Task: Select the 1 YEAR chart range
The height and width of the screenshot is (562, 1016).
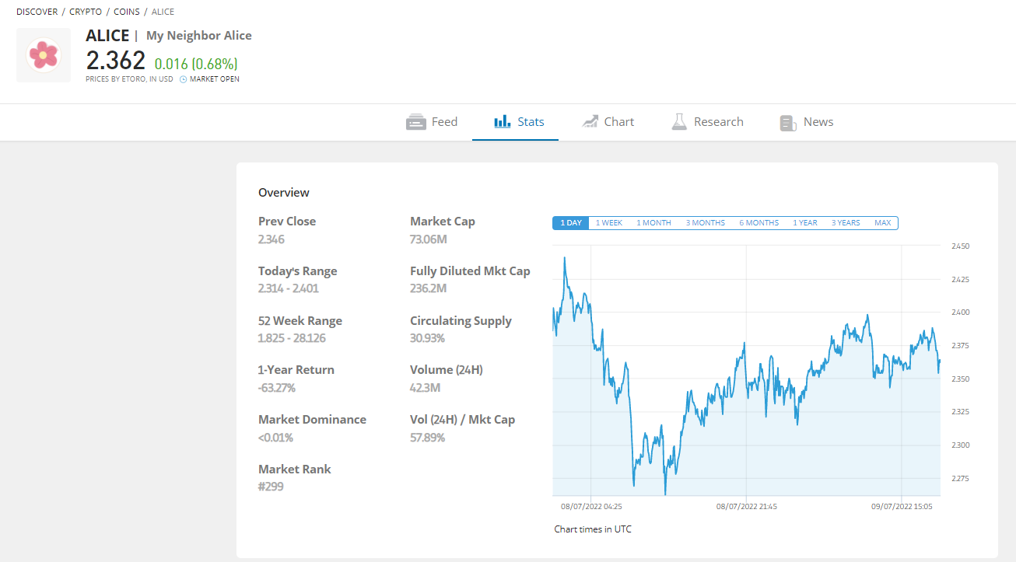Action: [x=805, y=223]
